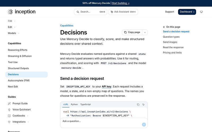Switch to the Python code tab
212x132 pixels.
click(74, 104)
